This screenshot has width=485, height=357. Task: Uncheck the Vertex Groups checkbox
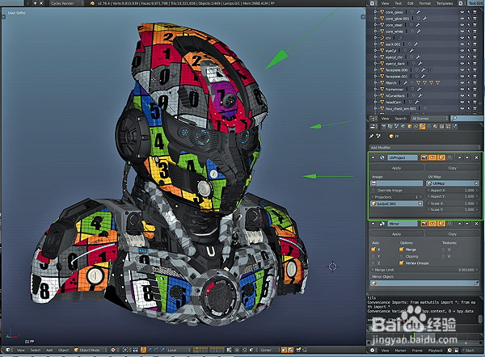point(402,263)
